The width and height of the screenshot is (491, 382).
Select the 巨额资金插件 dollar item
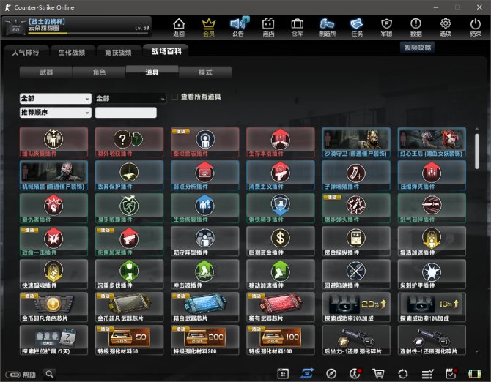(281, 241)
